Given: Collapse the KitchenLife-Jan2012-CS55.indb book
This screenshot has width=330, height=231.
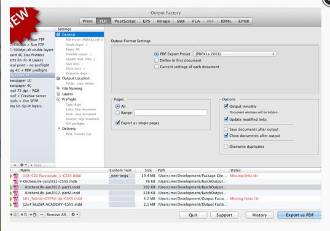Looking at the screenshot, I should coord(21,182).
